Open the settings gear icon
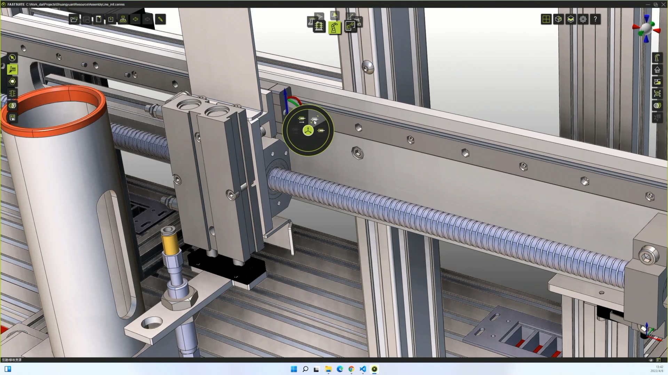The image size is (668, 375). [x=583, y=19]
